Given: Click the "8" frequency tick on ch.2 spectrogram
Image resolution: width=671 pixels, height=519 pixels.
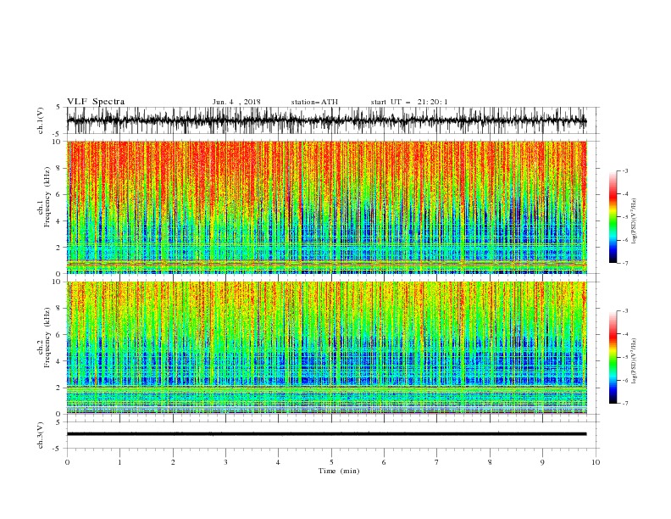Looking at the screenshot, I should (59, 308).
